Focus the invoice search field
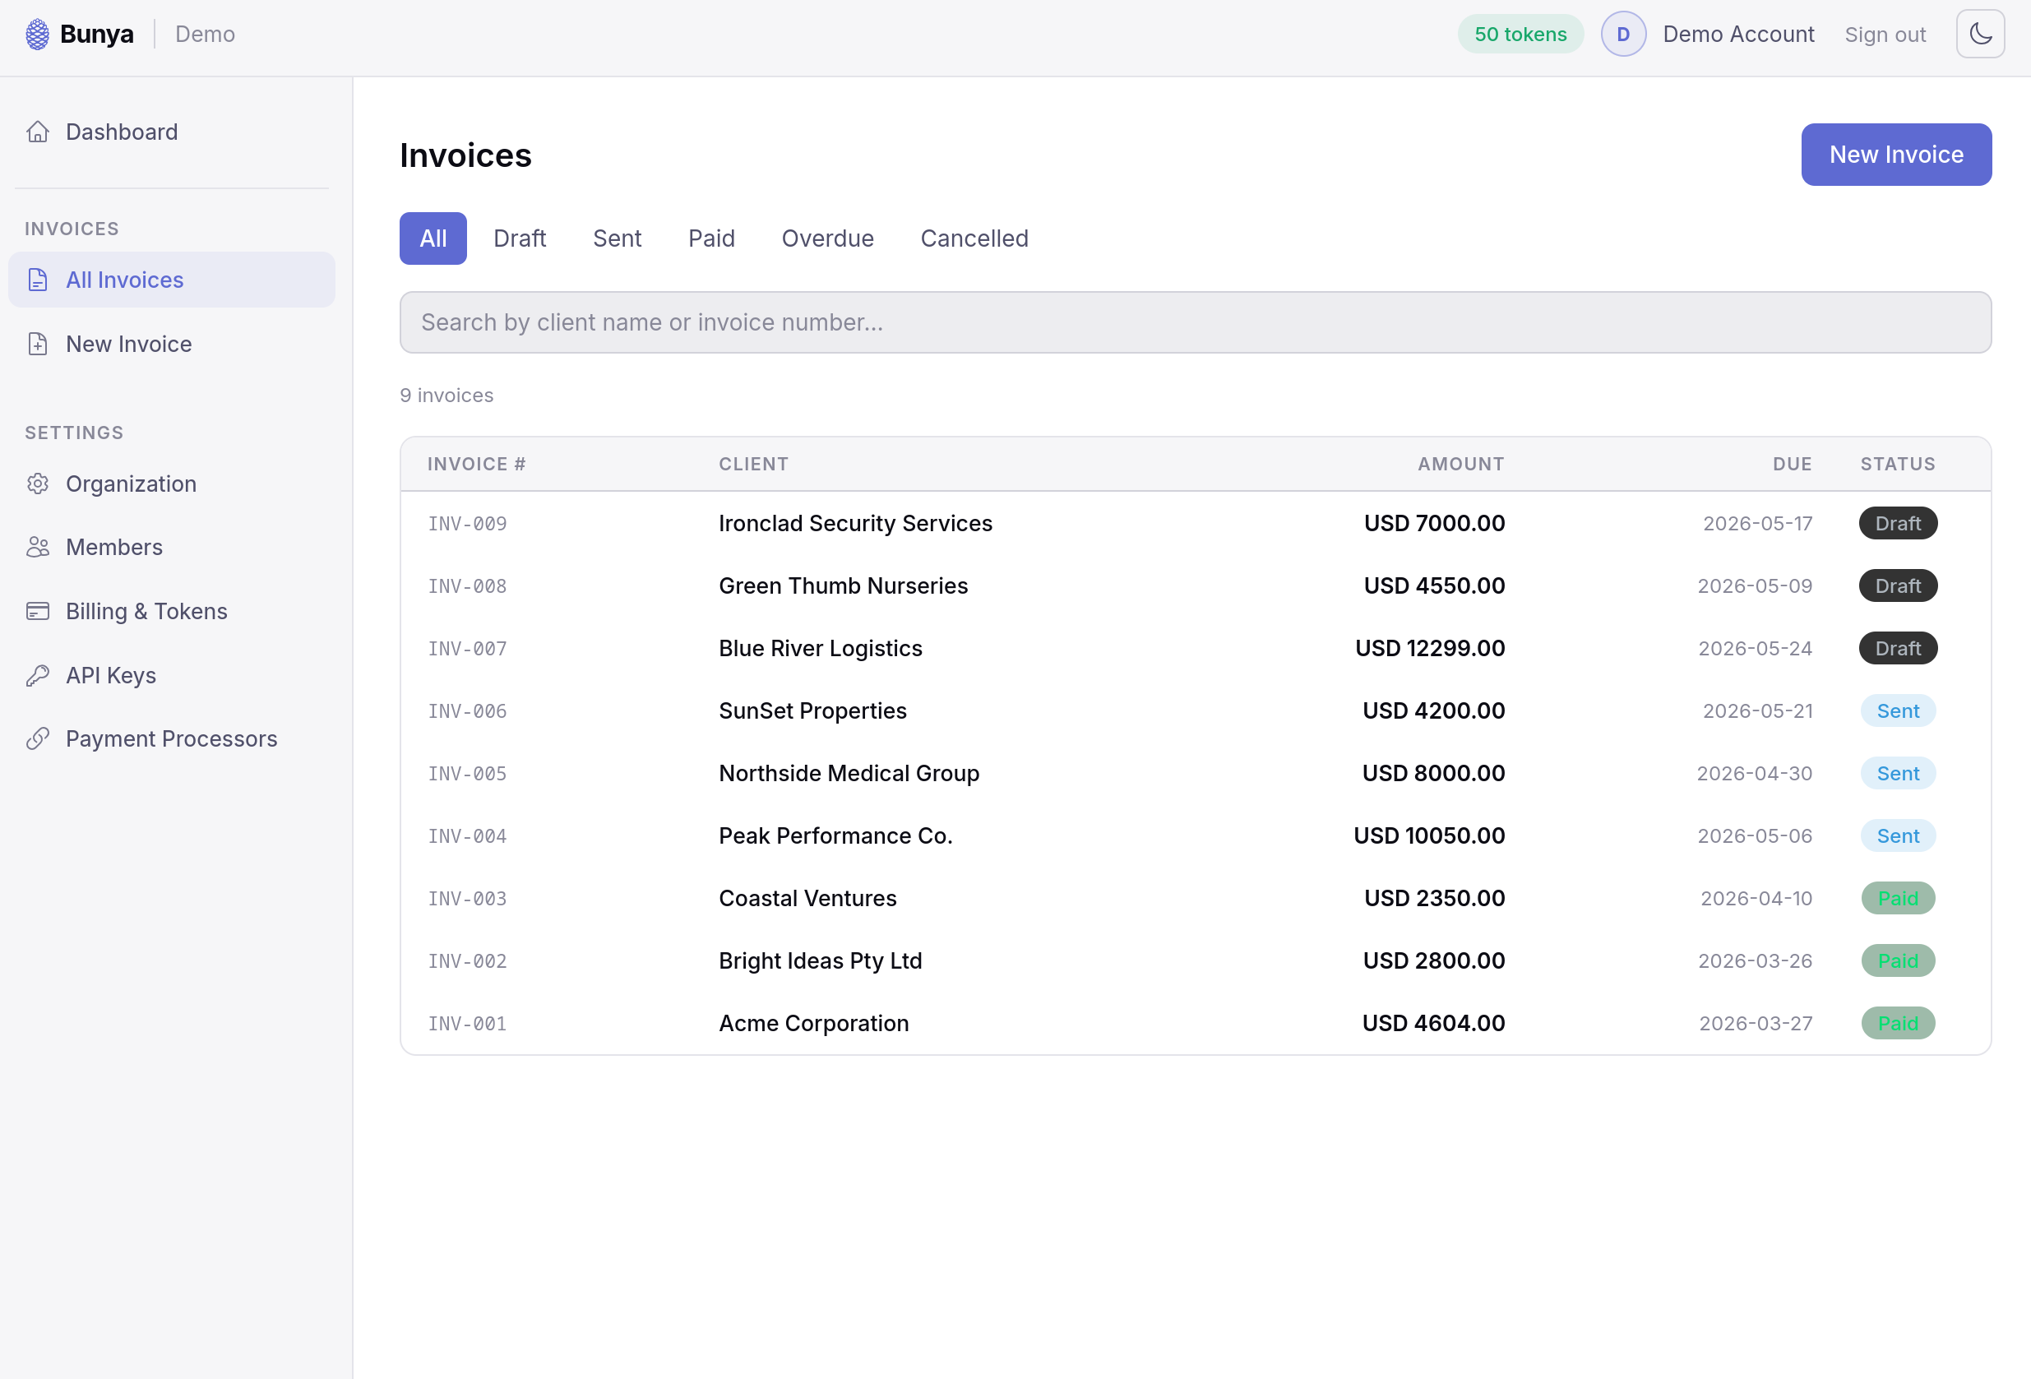Image resolution: width=2031 pixels, height=1379 pixels. [1195, 322]
